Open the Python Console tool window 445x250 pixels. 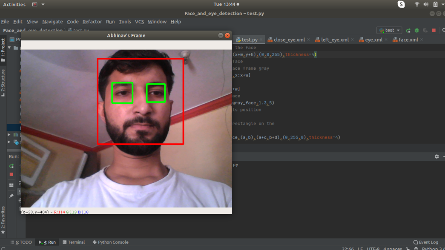(110, 242)
